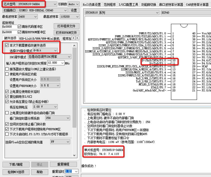The width and height of the screenshot is (211, 177).
Task: Open I/O口配置工具 tab
Action: pyautogui.click(x=128, y=5)
